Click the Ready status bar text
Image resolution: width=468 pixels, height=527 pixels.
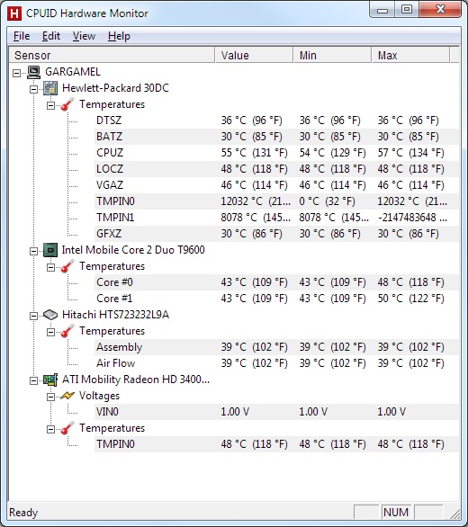coord(23,513)
